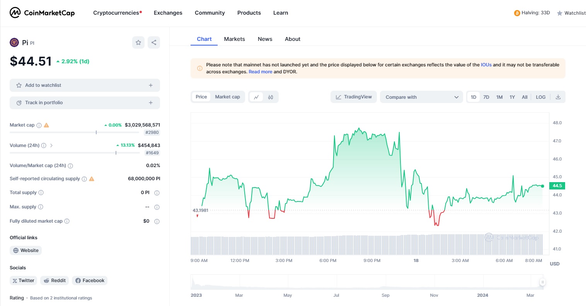Expand Add to watchlist with plus

click(x=151, y=85)
